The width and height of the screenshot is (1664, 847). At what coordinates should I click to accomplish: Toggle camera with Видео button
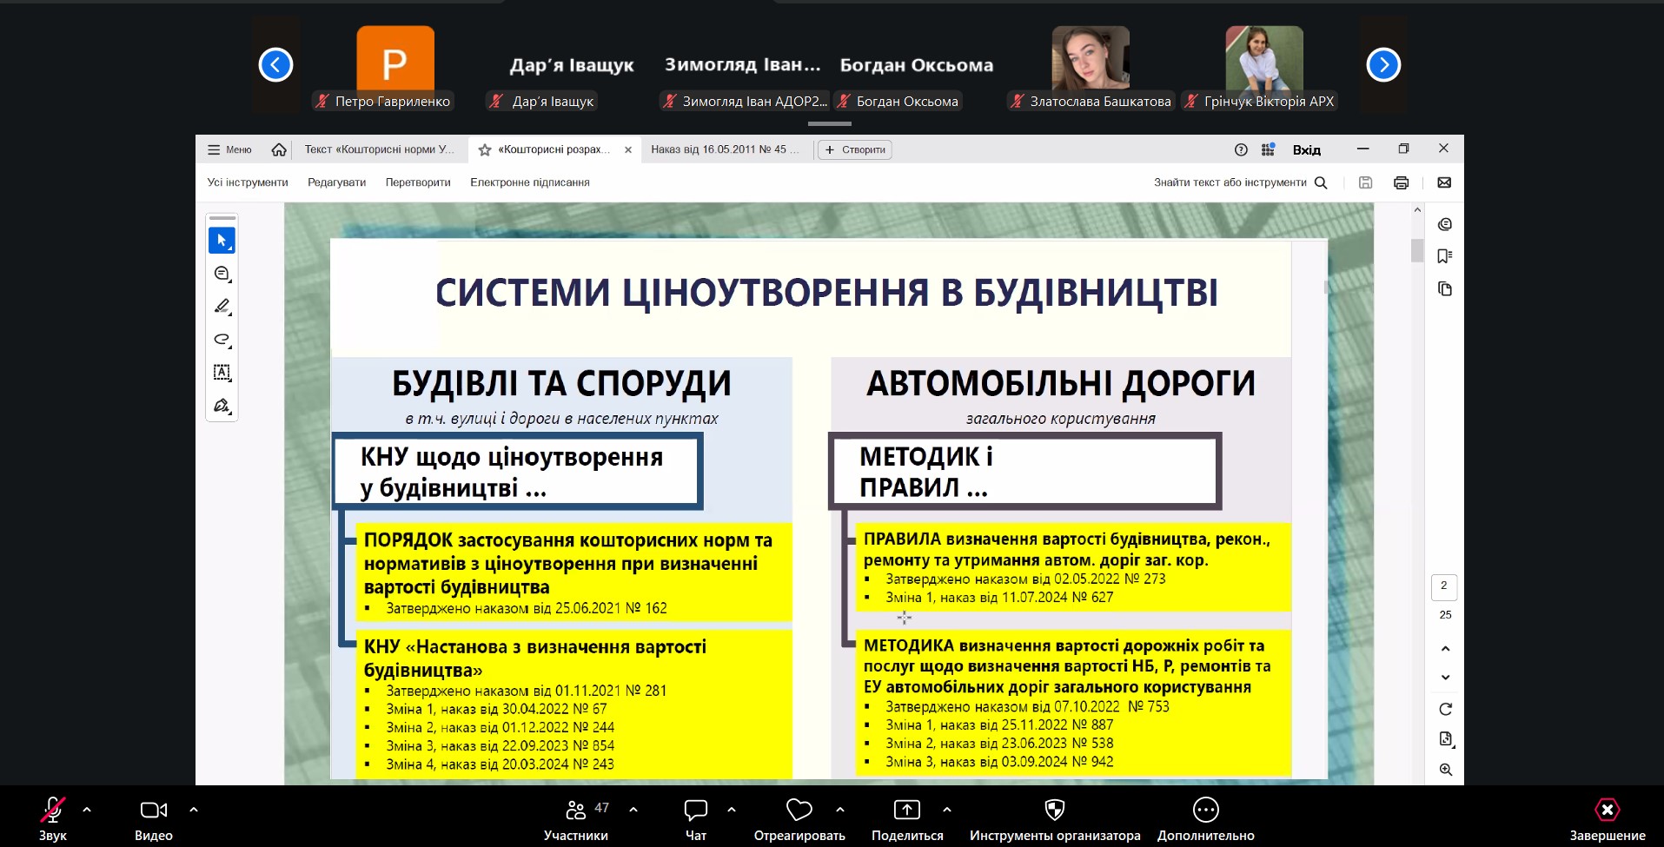point(154,819)
